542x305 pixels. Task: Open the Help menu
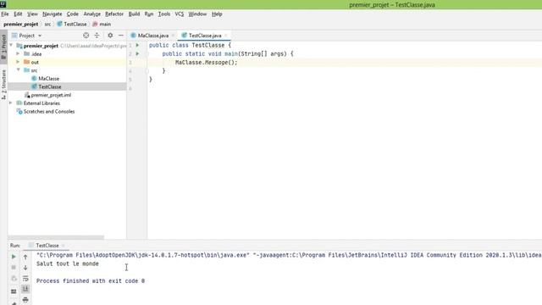point(217,14)
